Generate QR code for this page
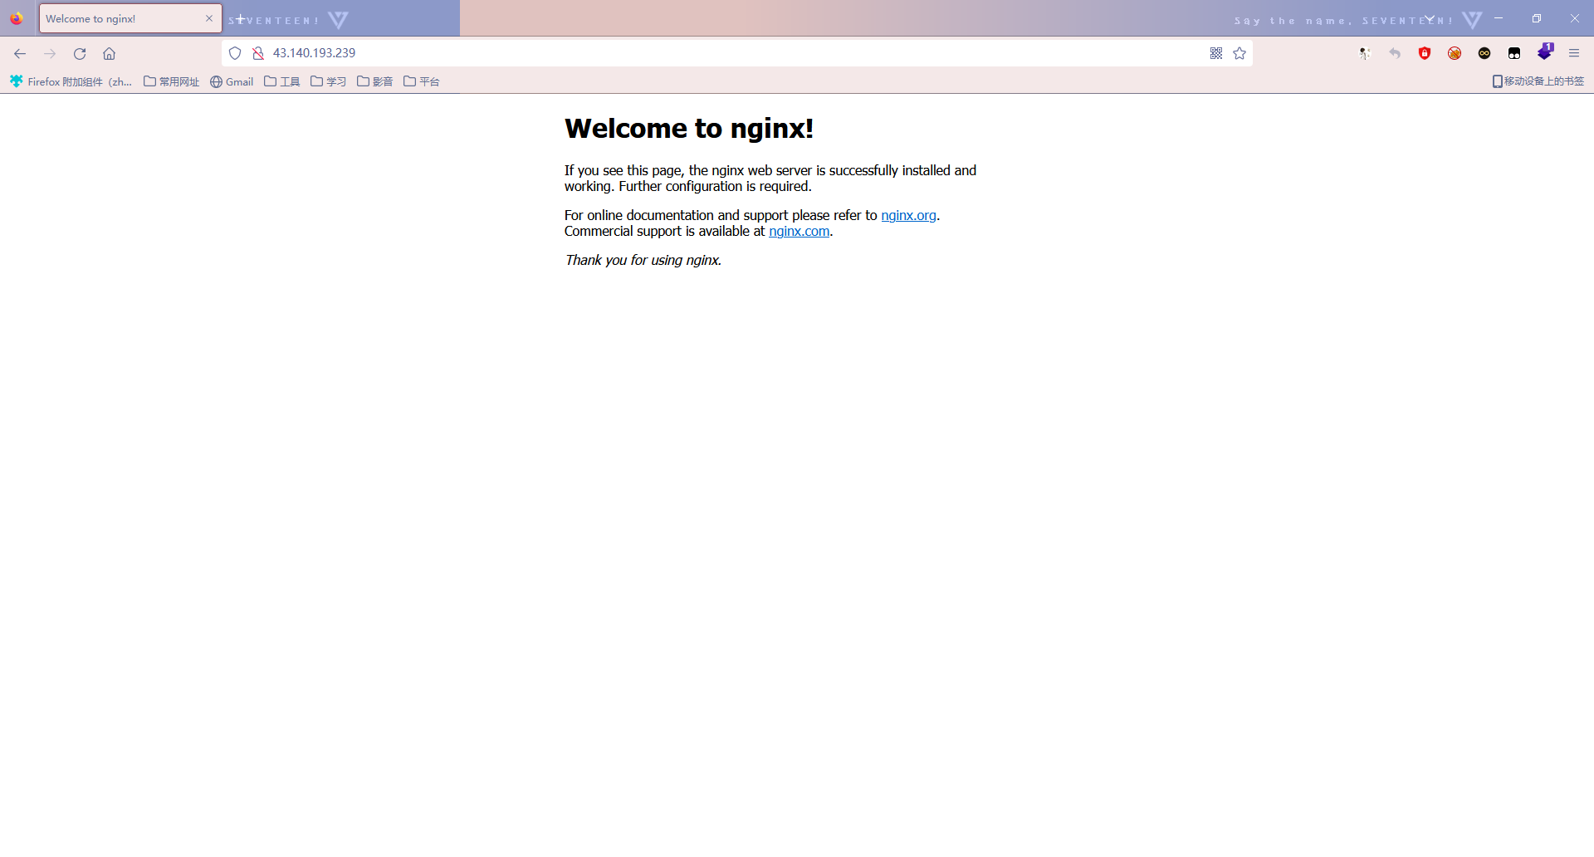 [1216, 53]
